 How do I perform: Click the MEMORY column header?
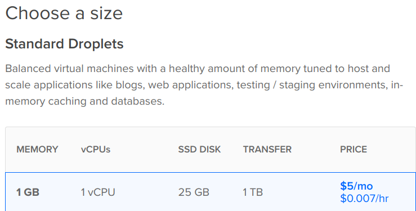pos(37,150)
